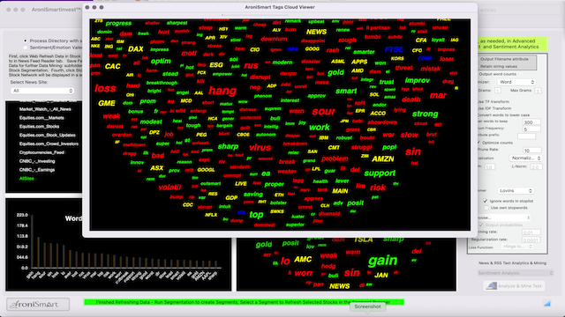Select Equities.com_Stocks in site list
Screen dimensions: 565x317
click(39, 127)
